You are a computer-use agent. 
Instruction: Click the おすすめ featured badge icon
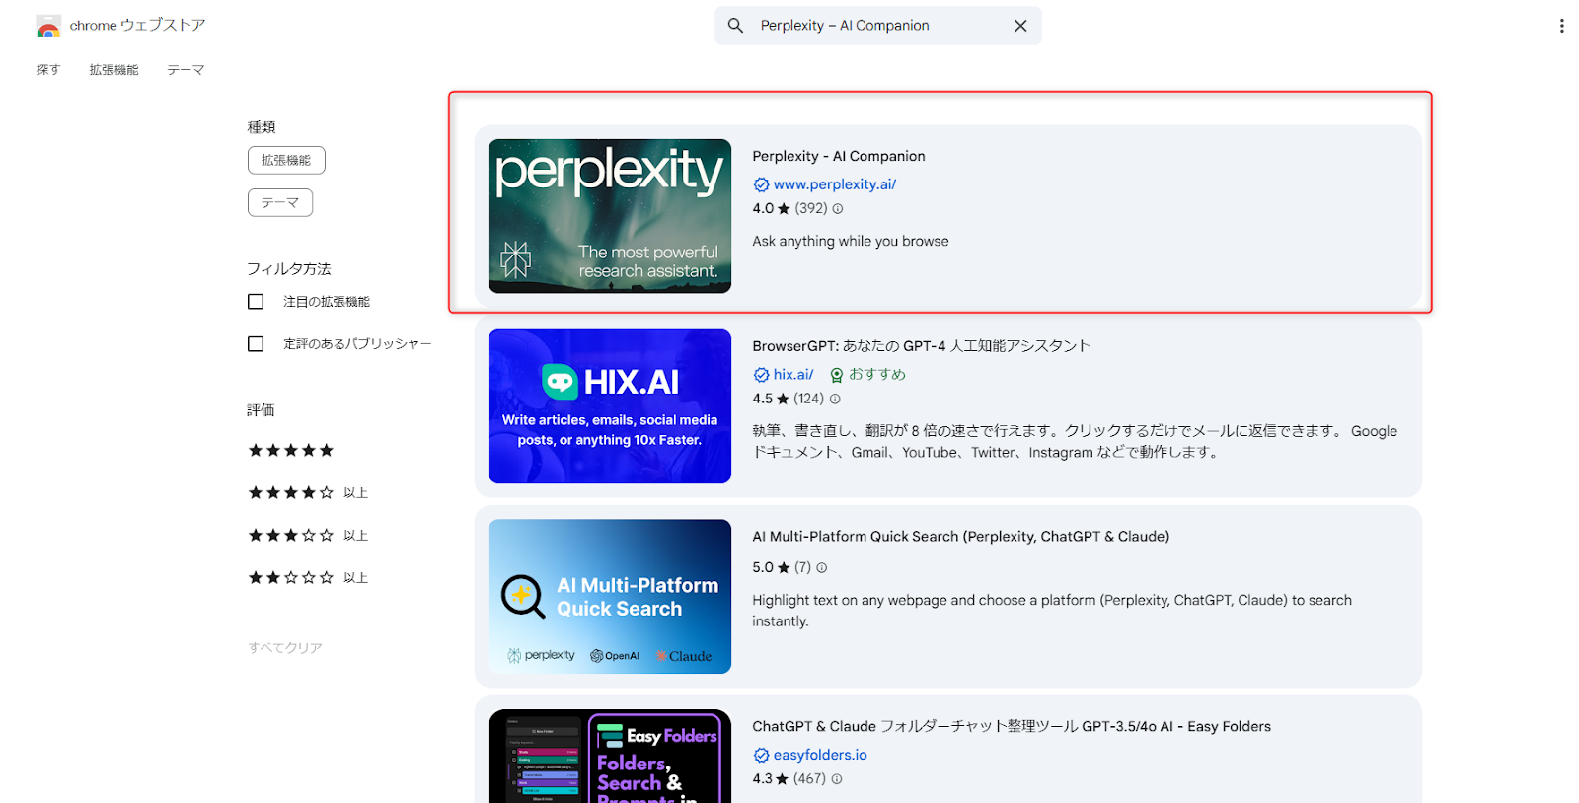[837, 375]
